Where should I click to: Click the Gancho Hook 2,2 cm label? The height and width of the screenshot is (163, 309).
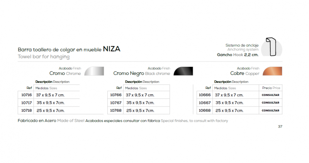(x=238, y=55)
